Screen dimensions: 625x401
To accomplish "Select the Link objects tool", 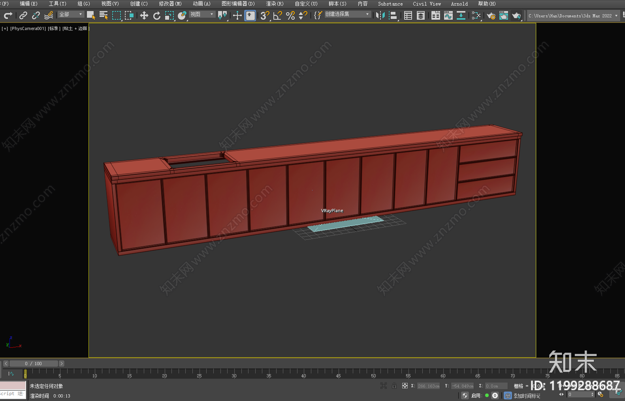I will tap(23, 15).
